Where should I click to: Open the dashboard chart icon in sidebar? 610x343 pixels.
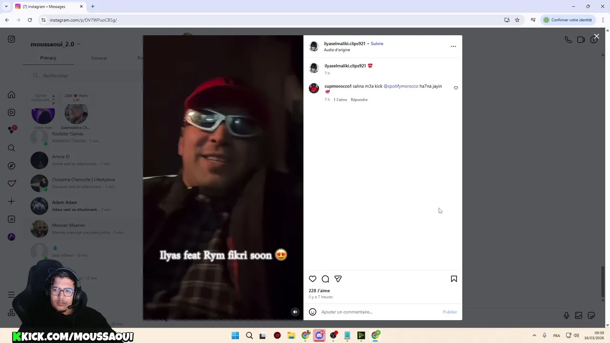(x=11, y=219)
